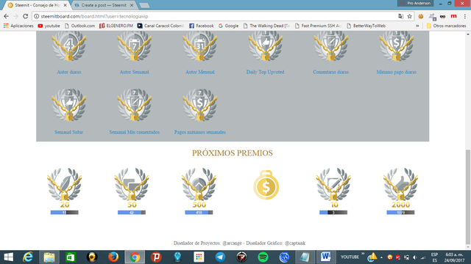471x264 pixels.
Task: Click the 10 replies next-award pencil badge
Action: pos(333,184)
